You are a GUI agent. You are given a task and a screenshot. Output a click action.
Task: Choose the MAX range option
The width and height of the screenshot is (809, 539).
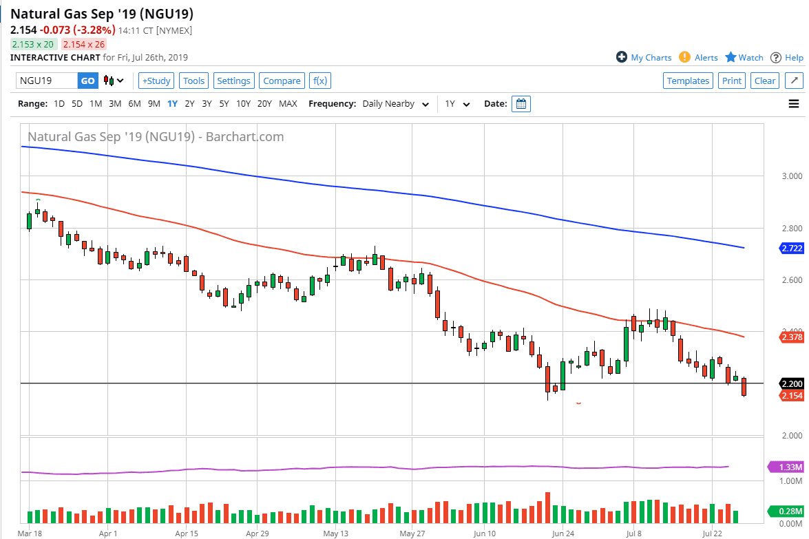(288, 104)
